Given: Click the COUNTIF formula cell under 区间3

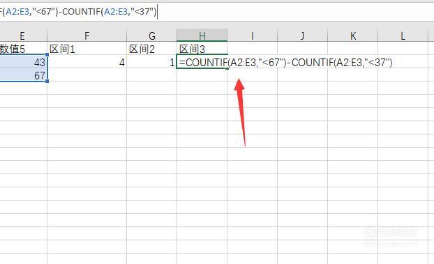Looking at the screenshot, I should click(202, 62).
